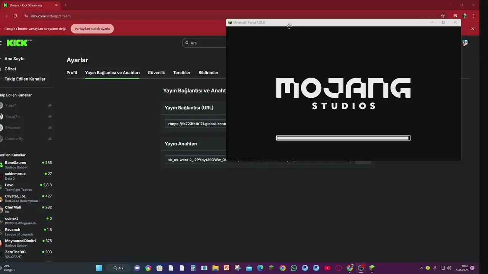Open the Tercihler tab
This screenshot has width=488, height=274.
[181, 73]
